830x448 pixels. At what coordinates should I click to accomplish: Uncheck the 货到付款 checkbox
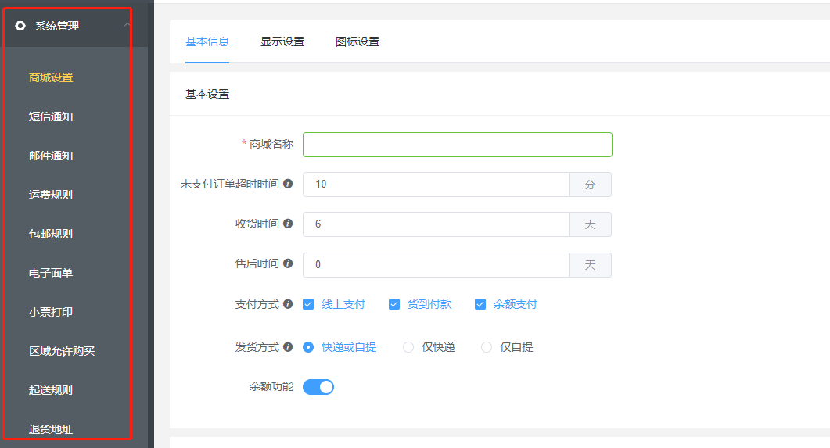tap(394, 304)
